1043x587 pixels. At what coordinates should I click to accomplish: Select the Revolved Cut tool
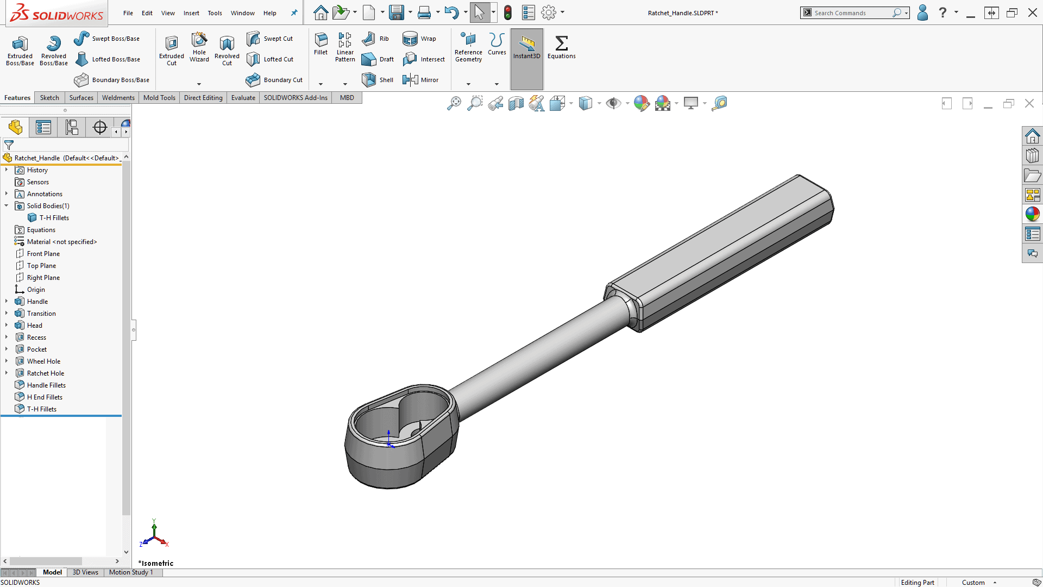(x=227, y=50)
